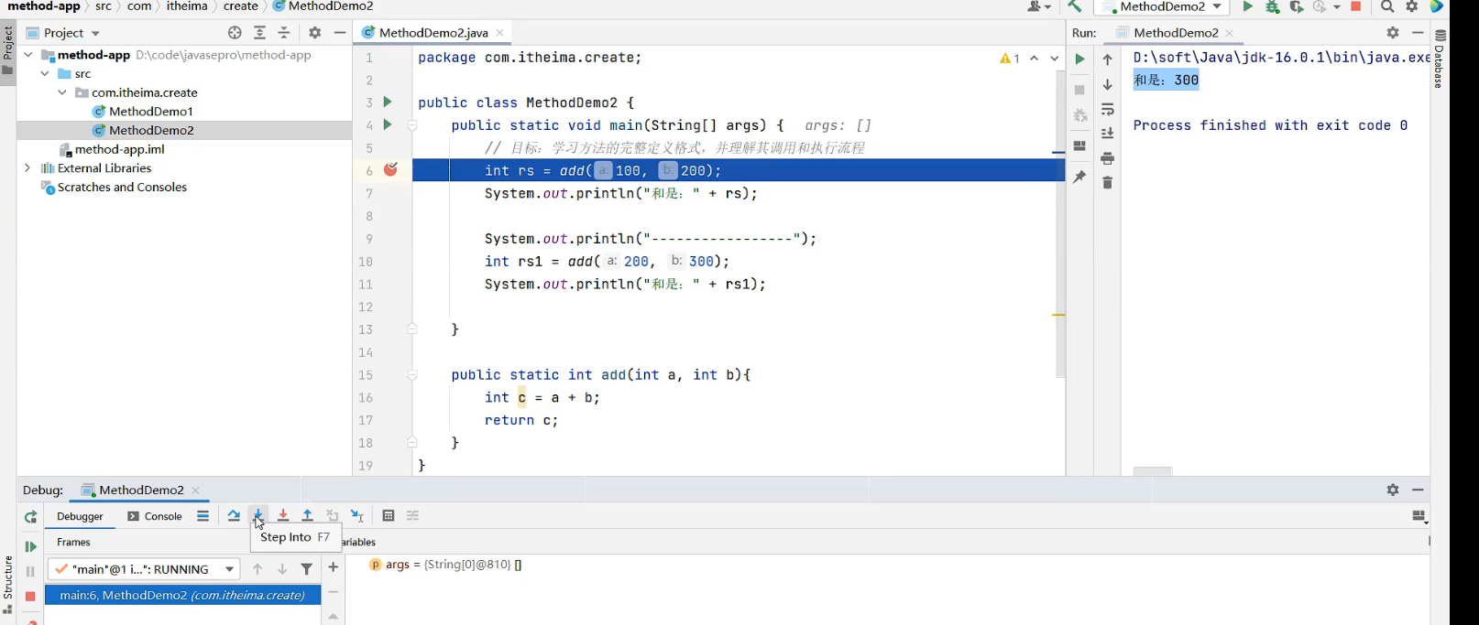Collapse the method-app project node
Viewport: 1479px width, 625px height.
[x=27, y=55]
